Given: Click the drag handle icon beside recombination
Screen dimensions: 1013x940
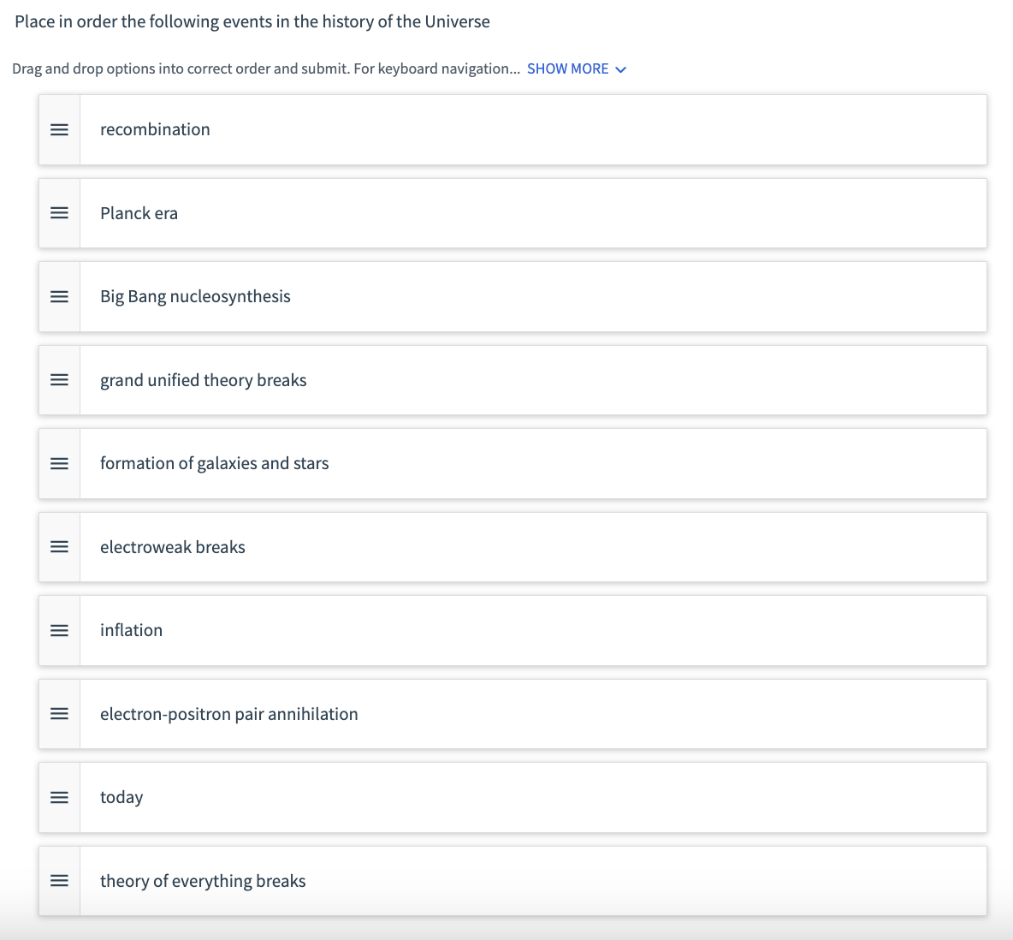Looking at the screenshot, I should [59, 130].
